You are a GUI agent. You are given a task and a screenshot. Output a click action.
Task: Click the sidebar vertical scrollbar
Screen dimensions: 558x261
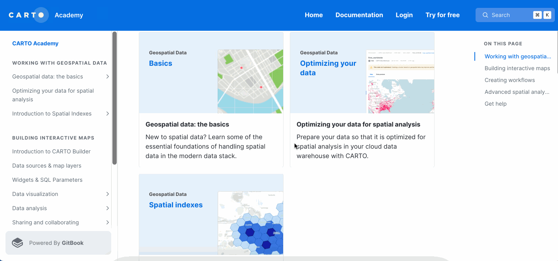click(x=114, y=98)
